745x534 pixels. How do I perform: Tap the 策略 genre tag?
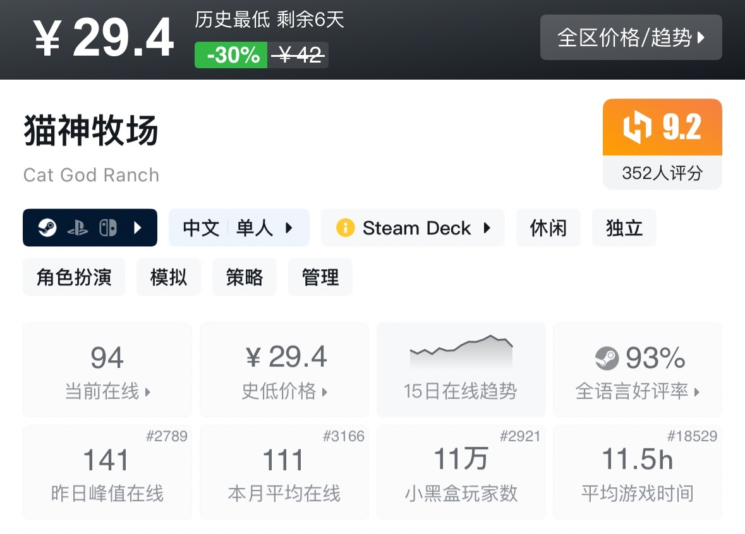[x=245, y=277]
